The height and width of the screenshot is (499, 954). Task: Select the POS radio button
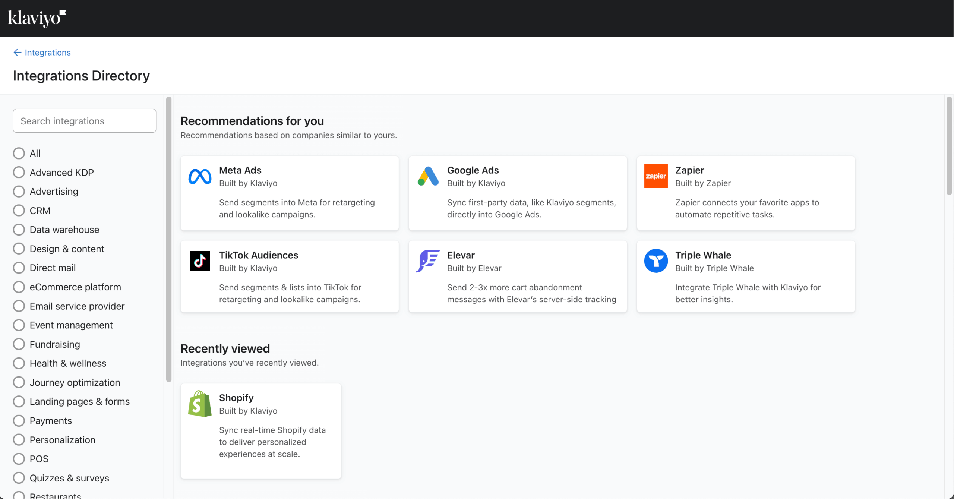pyautogui.click(x=19, y=459)
